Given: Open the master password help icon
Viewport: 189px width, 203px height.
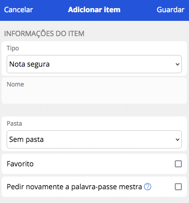Looking at the screenshot, I should click(x=147, y=187).
